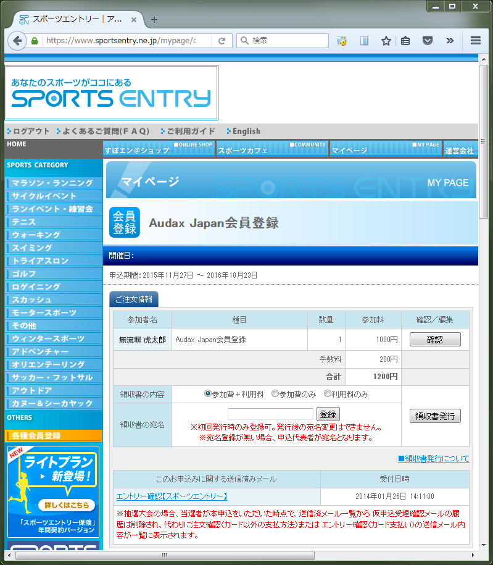493x565 pixels.
Task: Select アドベンチャー category
Action: tap(54, 352)
